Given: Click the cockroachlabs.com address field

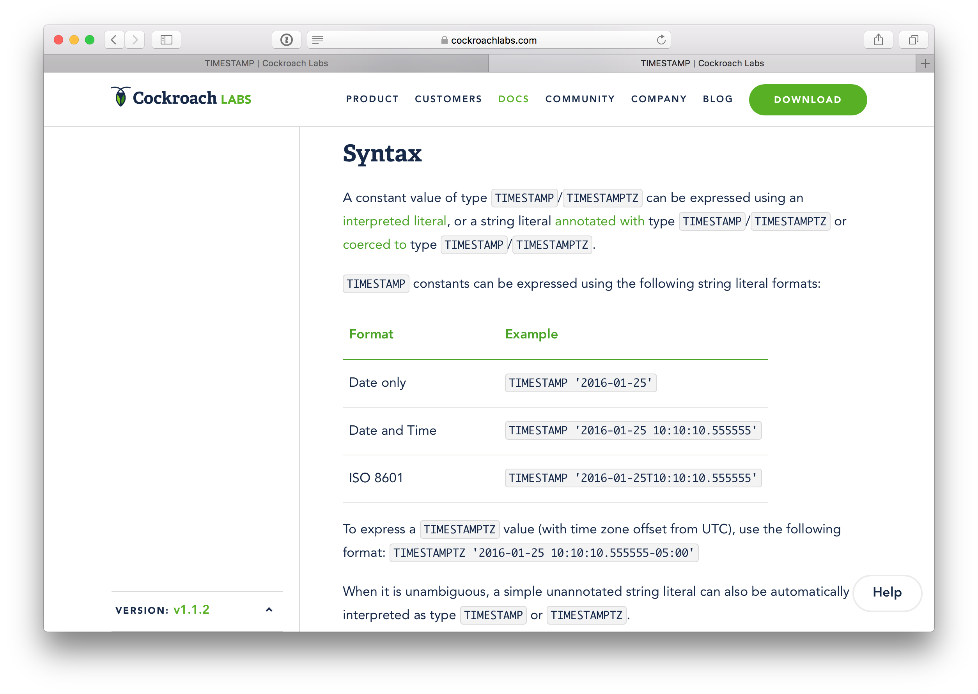Looking at the screenshot, I should coord(489,40).
